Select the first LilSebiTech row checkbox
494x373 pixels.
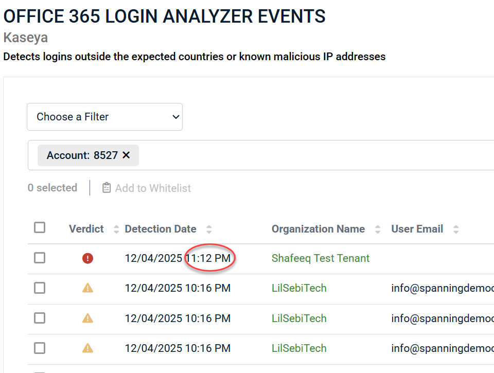[40, 288]
